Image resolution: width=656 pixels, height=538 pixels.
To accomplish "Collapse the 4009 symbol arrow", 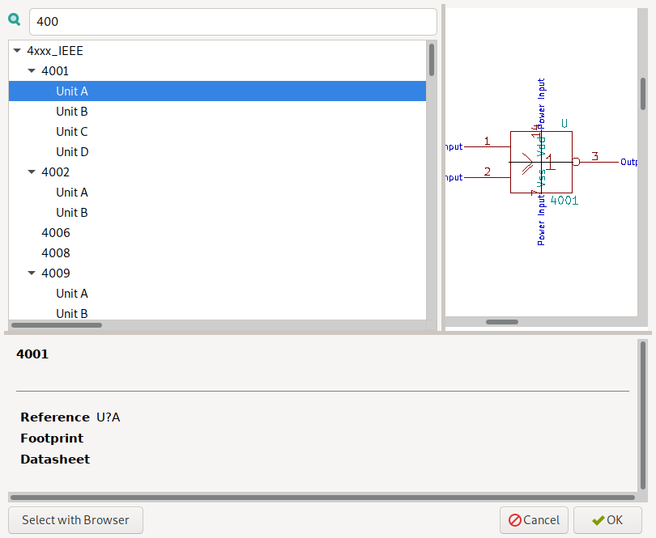I will 32,273.
